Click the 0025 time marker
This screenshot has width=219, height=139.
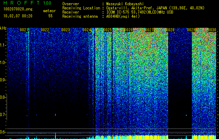coord(108,30)
